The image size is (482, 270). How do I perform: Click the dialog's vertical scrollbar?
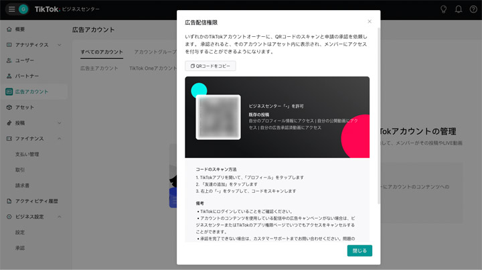pos(379,115)
